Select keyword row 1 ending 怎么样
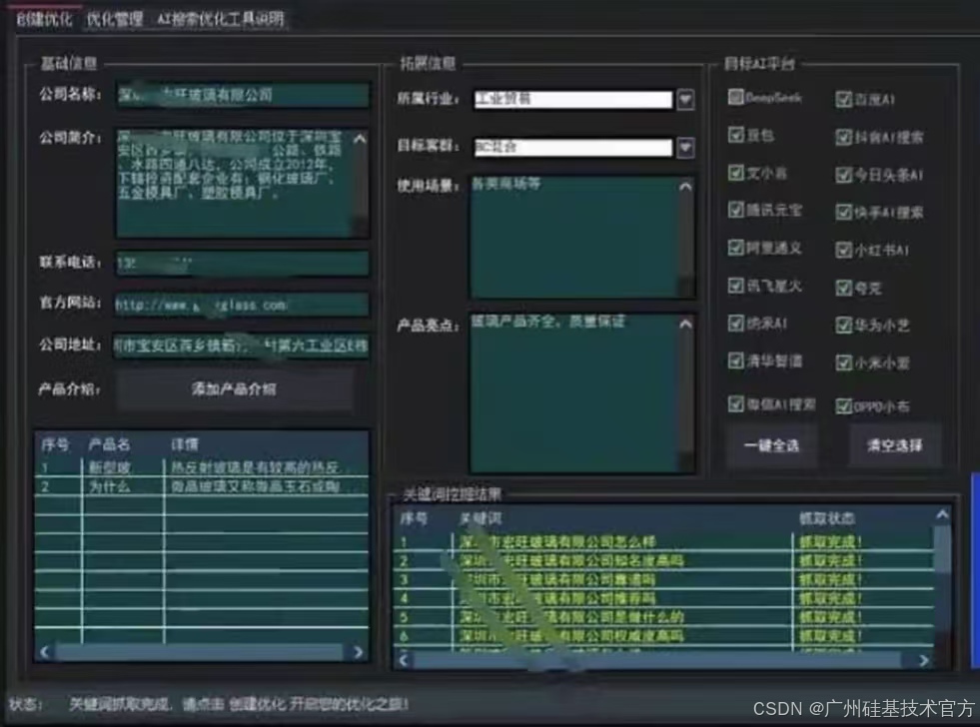Image resolution: width=980 pixels, height=727 pixels. [663, 541]
